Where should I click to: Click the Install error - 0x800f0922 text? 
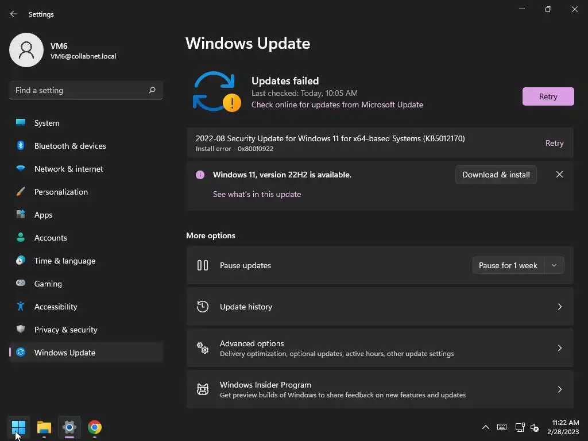234,149
